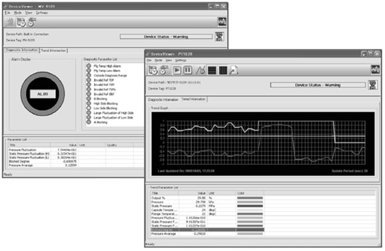Open the File menu in MV-9109 window
The height and width of the screenshot is (251, 385).
[7, 13]
